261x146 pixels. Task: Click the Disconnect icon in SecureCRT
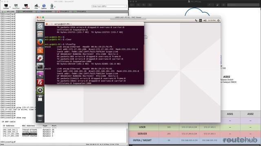[26, 6]
